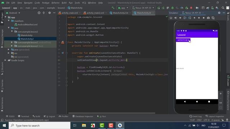Hide the Emulator panel with the minus icon
Screen dimensions: 230x129
pyautogui.click(x=224, y=13)
